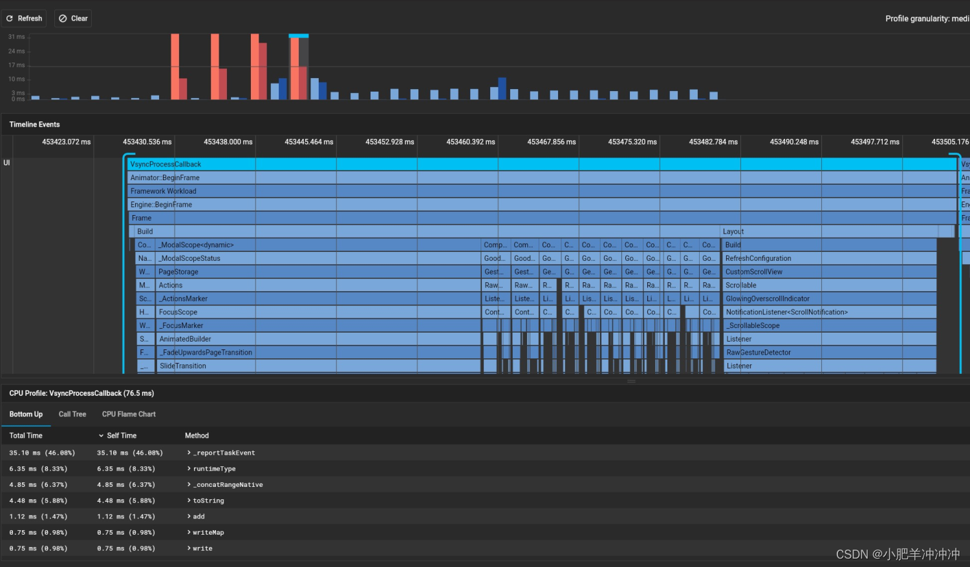970x567 pixels.
Task: Click the CPU Profile: VsyncProcessCallback header
Action: point(81,393)
